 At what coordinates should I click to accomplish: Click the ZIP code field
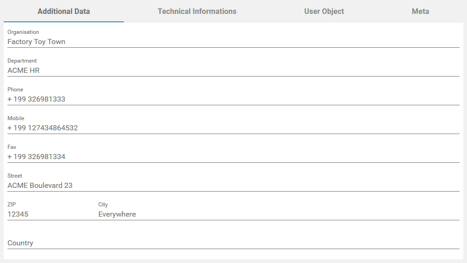click(46, 214)
